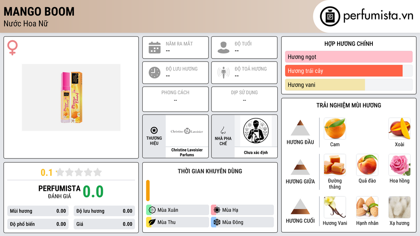This screenshot has height=236, width=420.
Task: Click the Trải Nghiệm Mùi Hương heading
Action: [349, 105]
